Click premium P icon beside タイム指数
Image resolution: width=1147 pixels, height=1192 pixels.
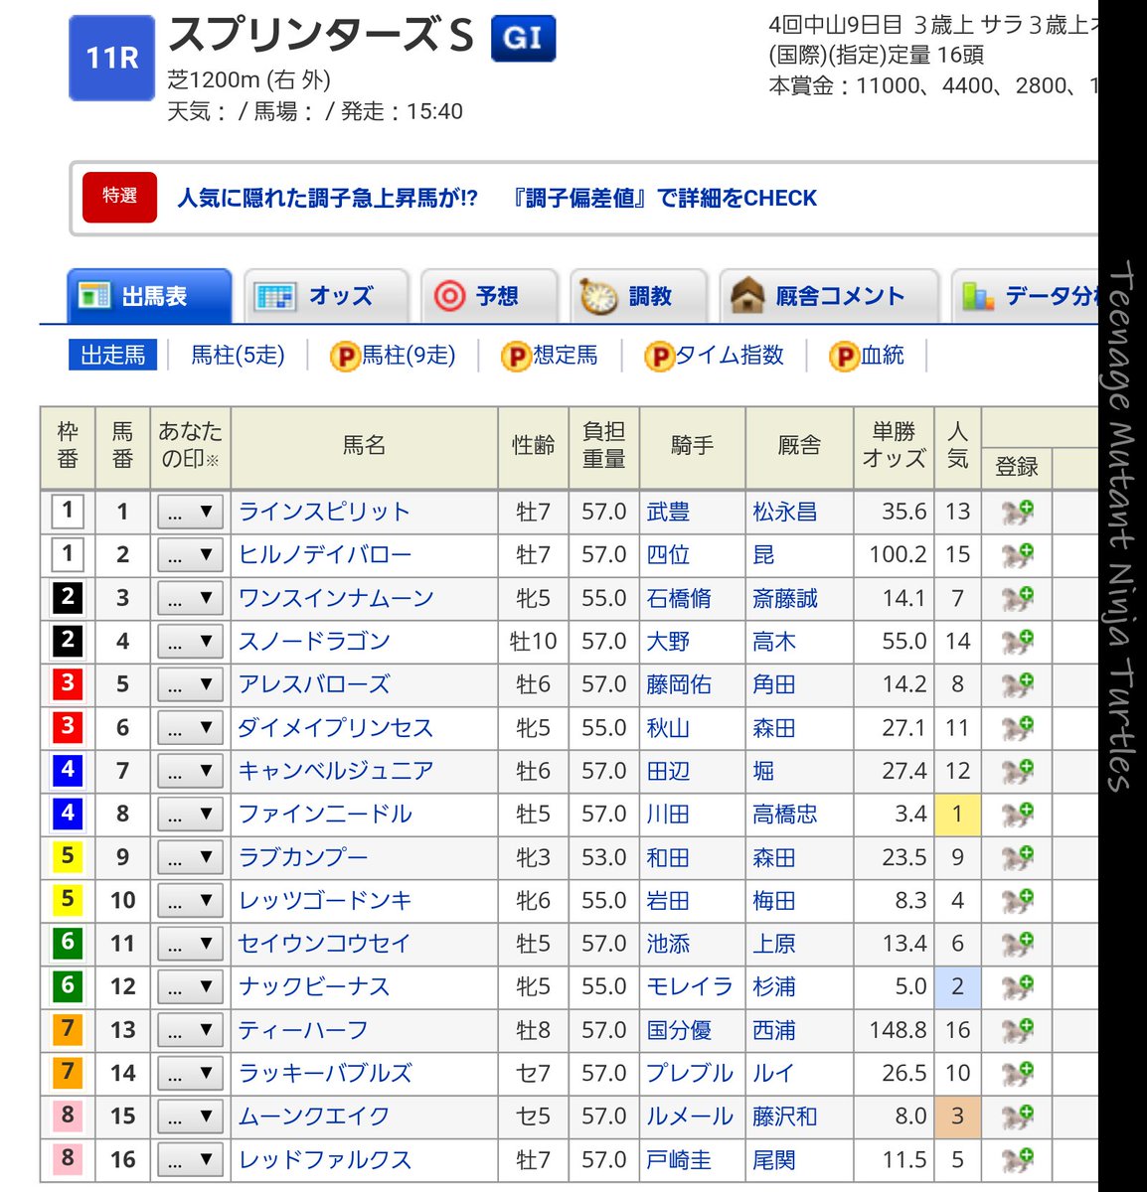659,357
